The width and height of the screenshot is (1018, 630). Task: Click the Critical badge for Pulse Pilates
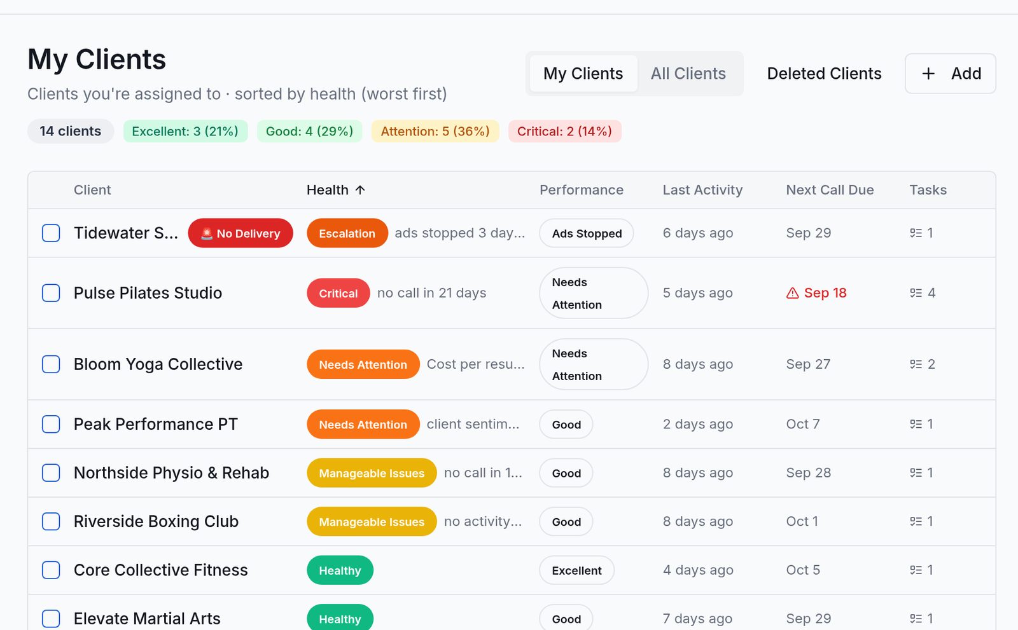tap(338, 293)
